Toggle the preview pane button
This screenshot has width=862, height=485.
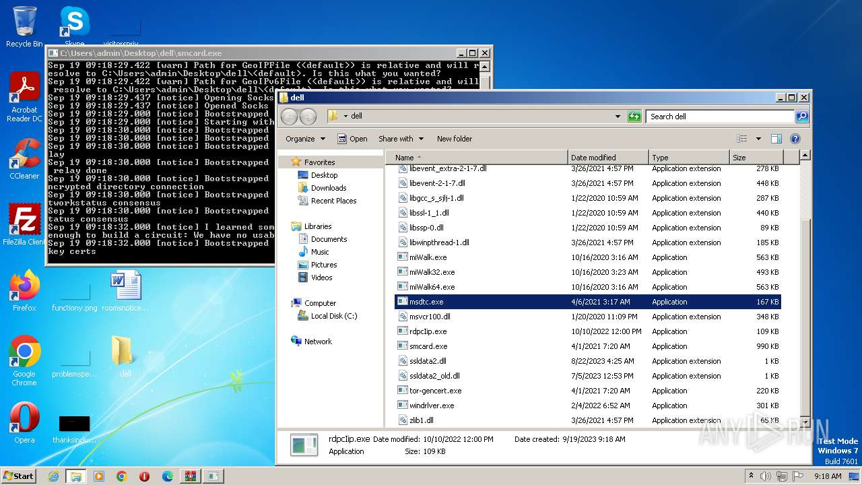776,139
